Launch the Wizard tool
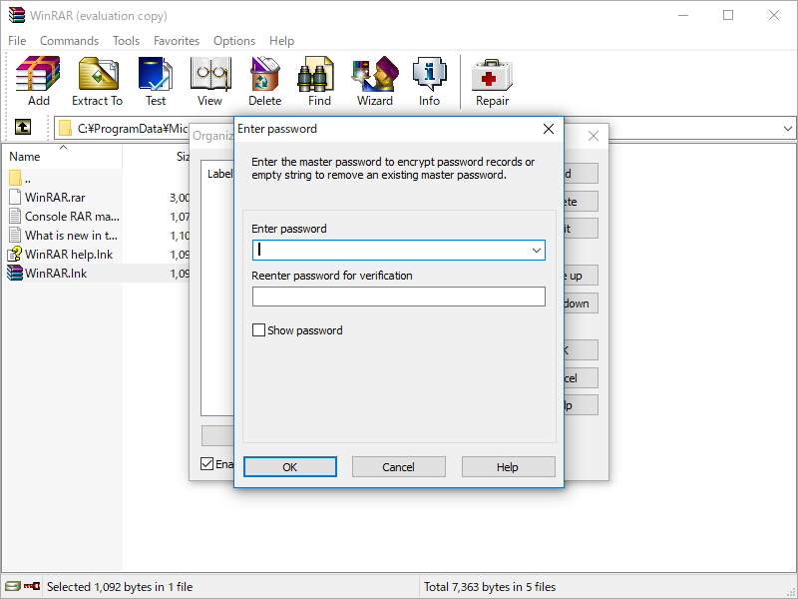Screen dimensions: 798x599 375,74
